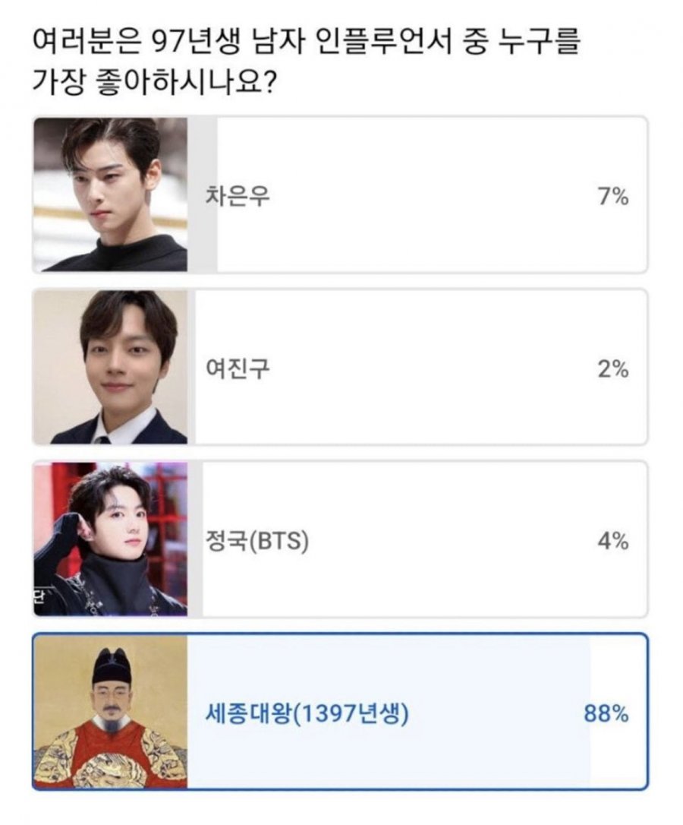This screenshot has height=825, width=683.
Task: Open the king portrait thumbnail for 세종대왕
Action: [x=110, y=712]
